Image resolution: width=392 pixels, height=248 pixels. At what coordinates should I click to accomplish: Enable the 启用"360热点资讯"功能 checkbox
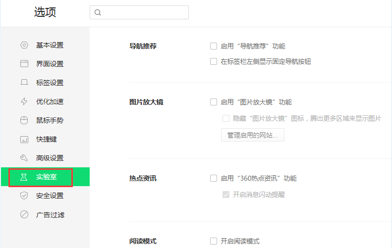click(x=214, y=178)
